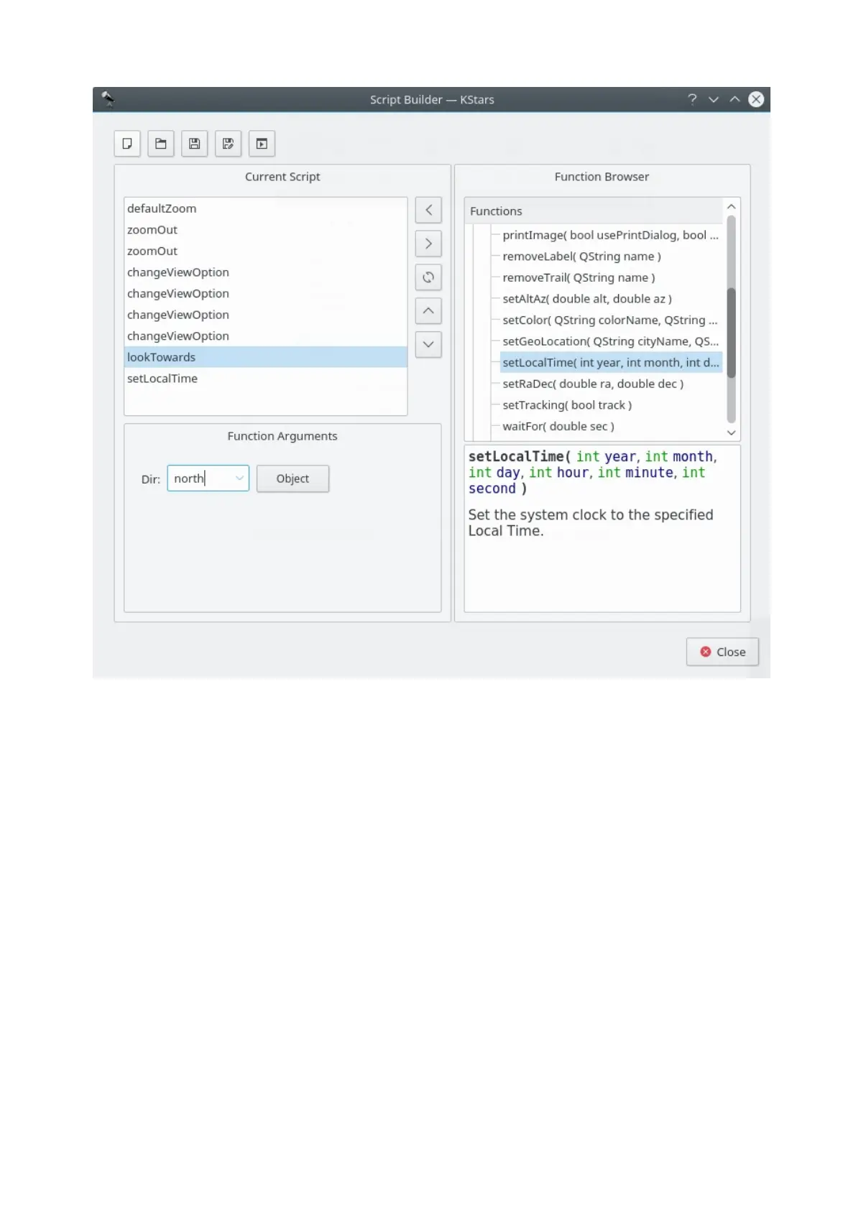Viewport: 856px width, 1210px height.
Task: Maximize the Script Builder window
Action: click(735, 99)
